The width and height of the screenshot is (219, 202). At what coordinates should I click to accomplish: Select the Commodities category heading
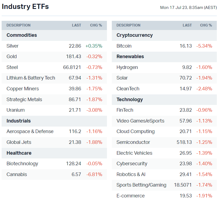22,35
